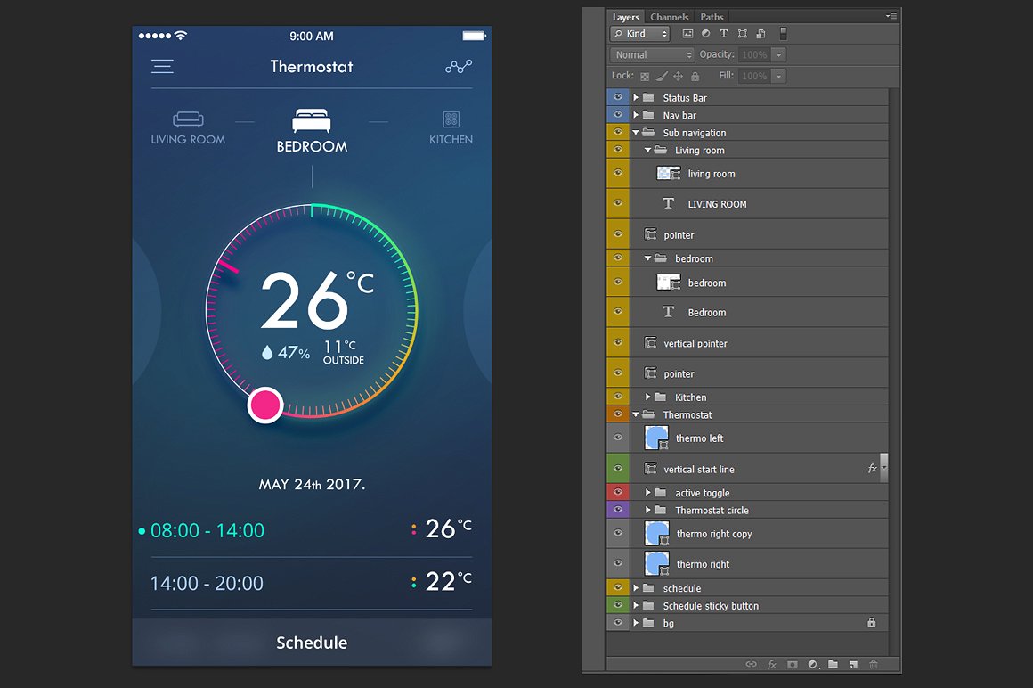Viewport: 1033px width, 688px height.
Task: Click the Add layer style fx icon
Action: pyautogui.click(x=771, y=665)
